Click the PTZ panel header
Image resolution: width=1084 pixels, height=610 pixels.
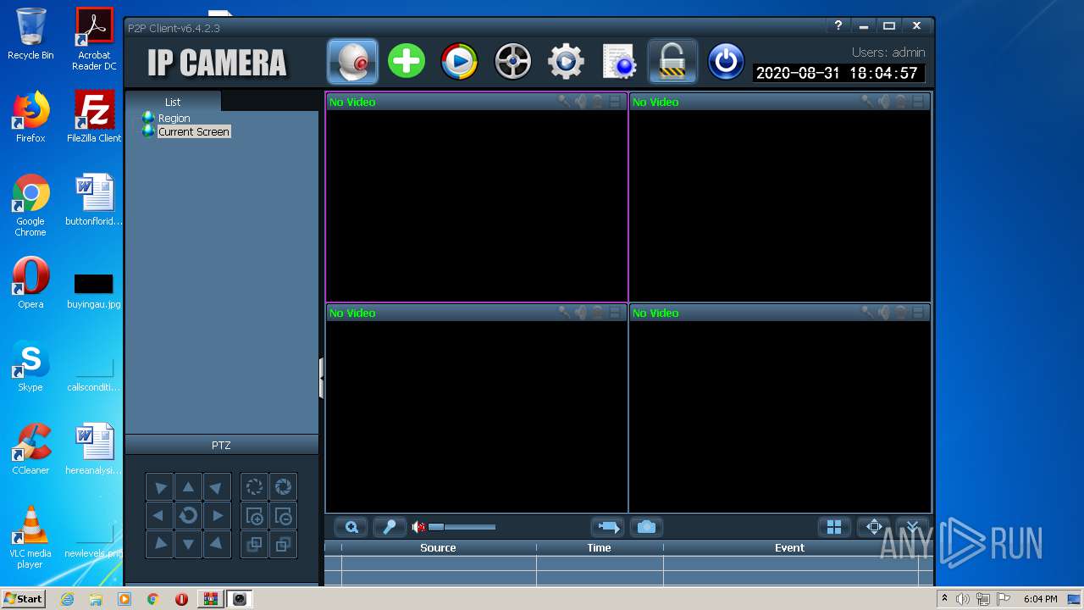(x=221, y=445)
